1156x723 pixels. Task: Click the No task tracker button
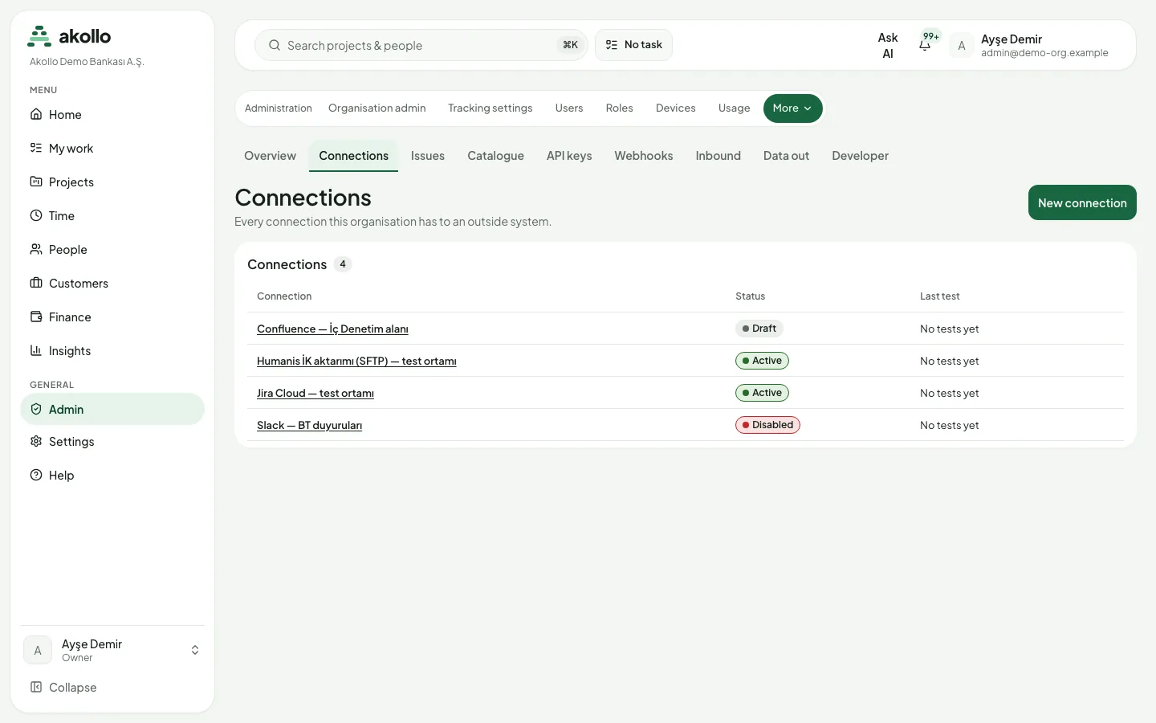click(x=633, y=45)
